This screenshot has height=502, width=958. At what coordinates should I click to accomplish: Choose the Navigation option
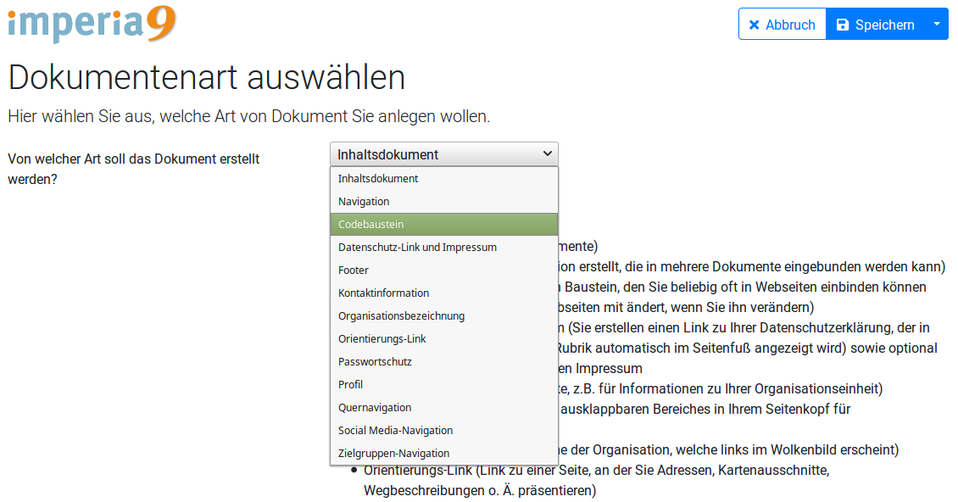[364, 202]
